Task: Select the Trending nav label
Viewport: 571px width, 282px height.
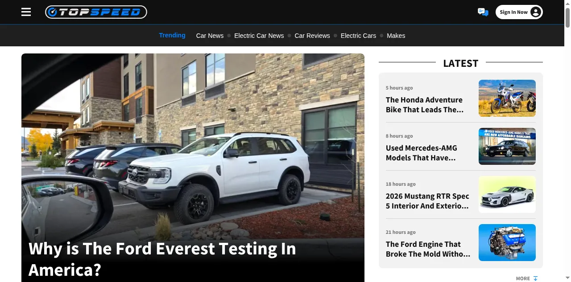Action: (172, 35)
